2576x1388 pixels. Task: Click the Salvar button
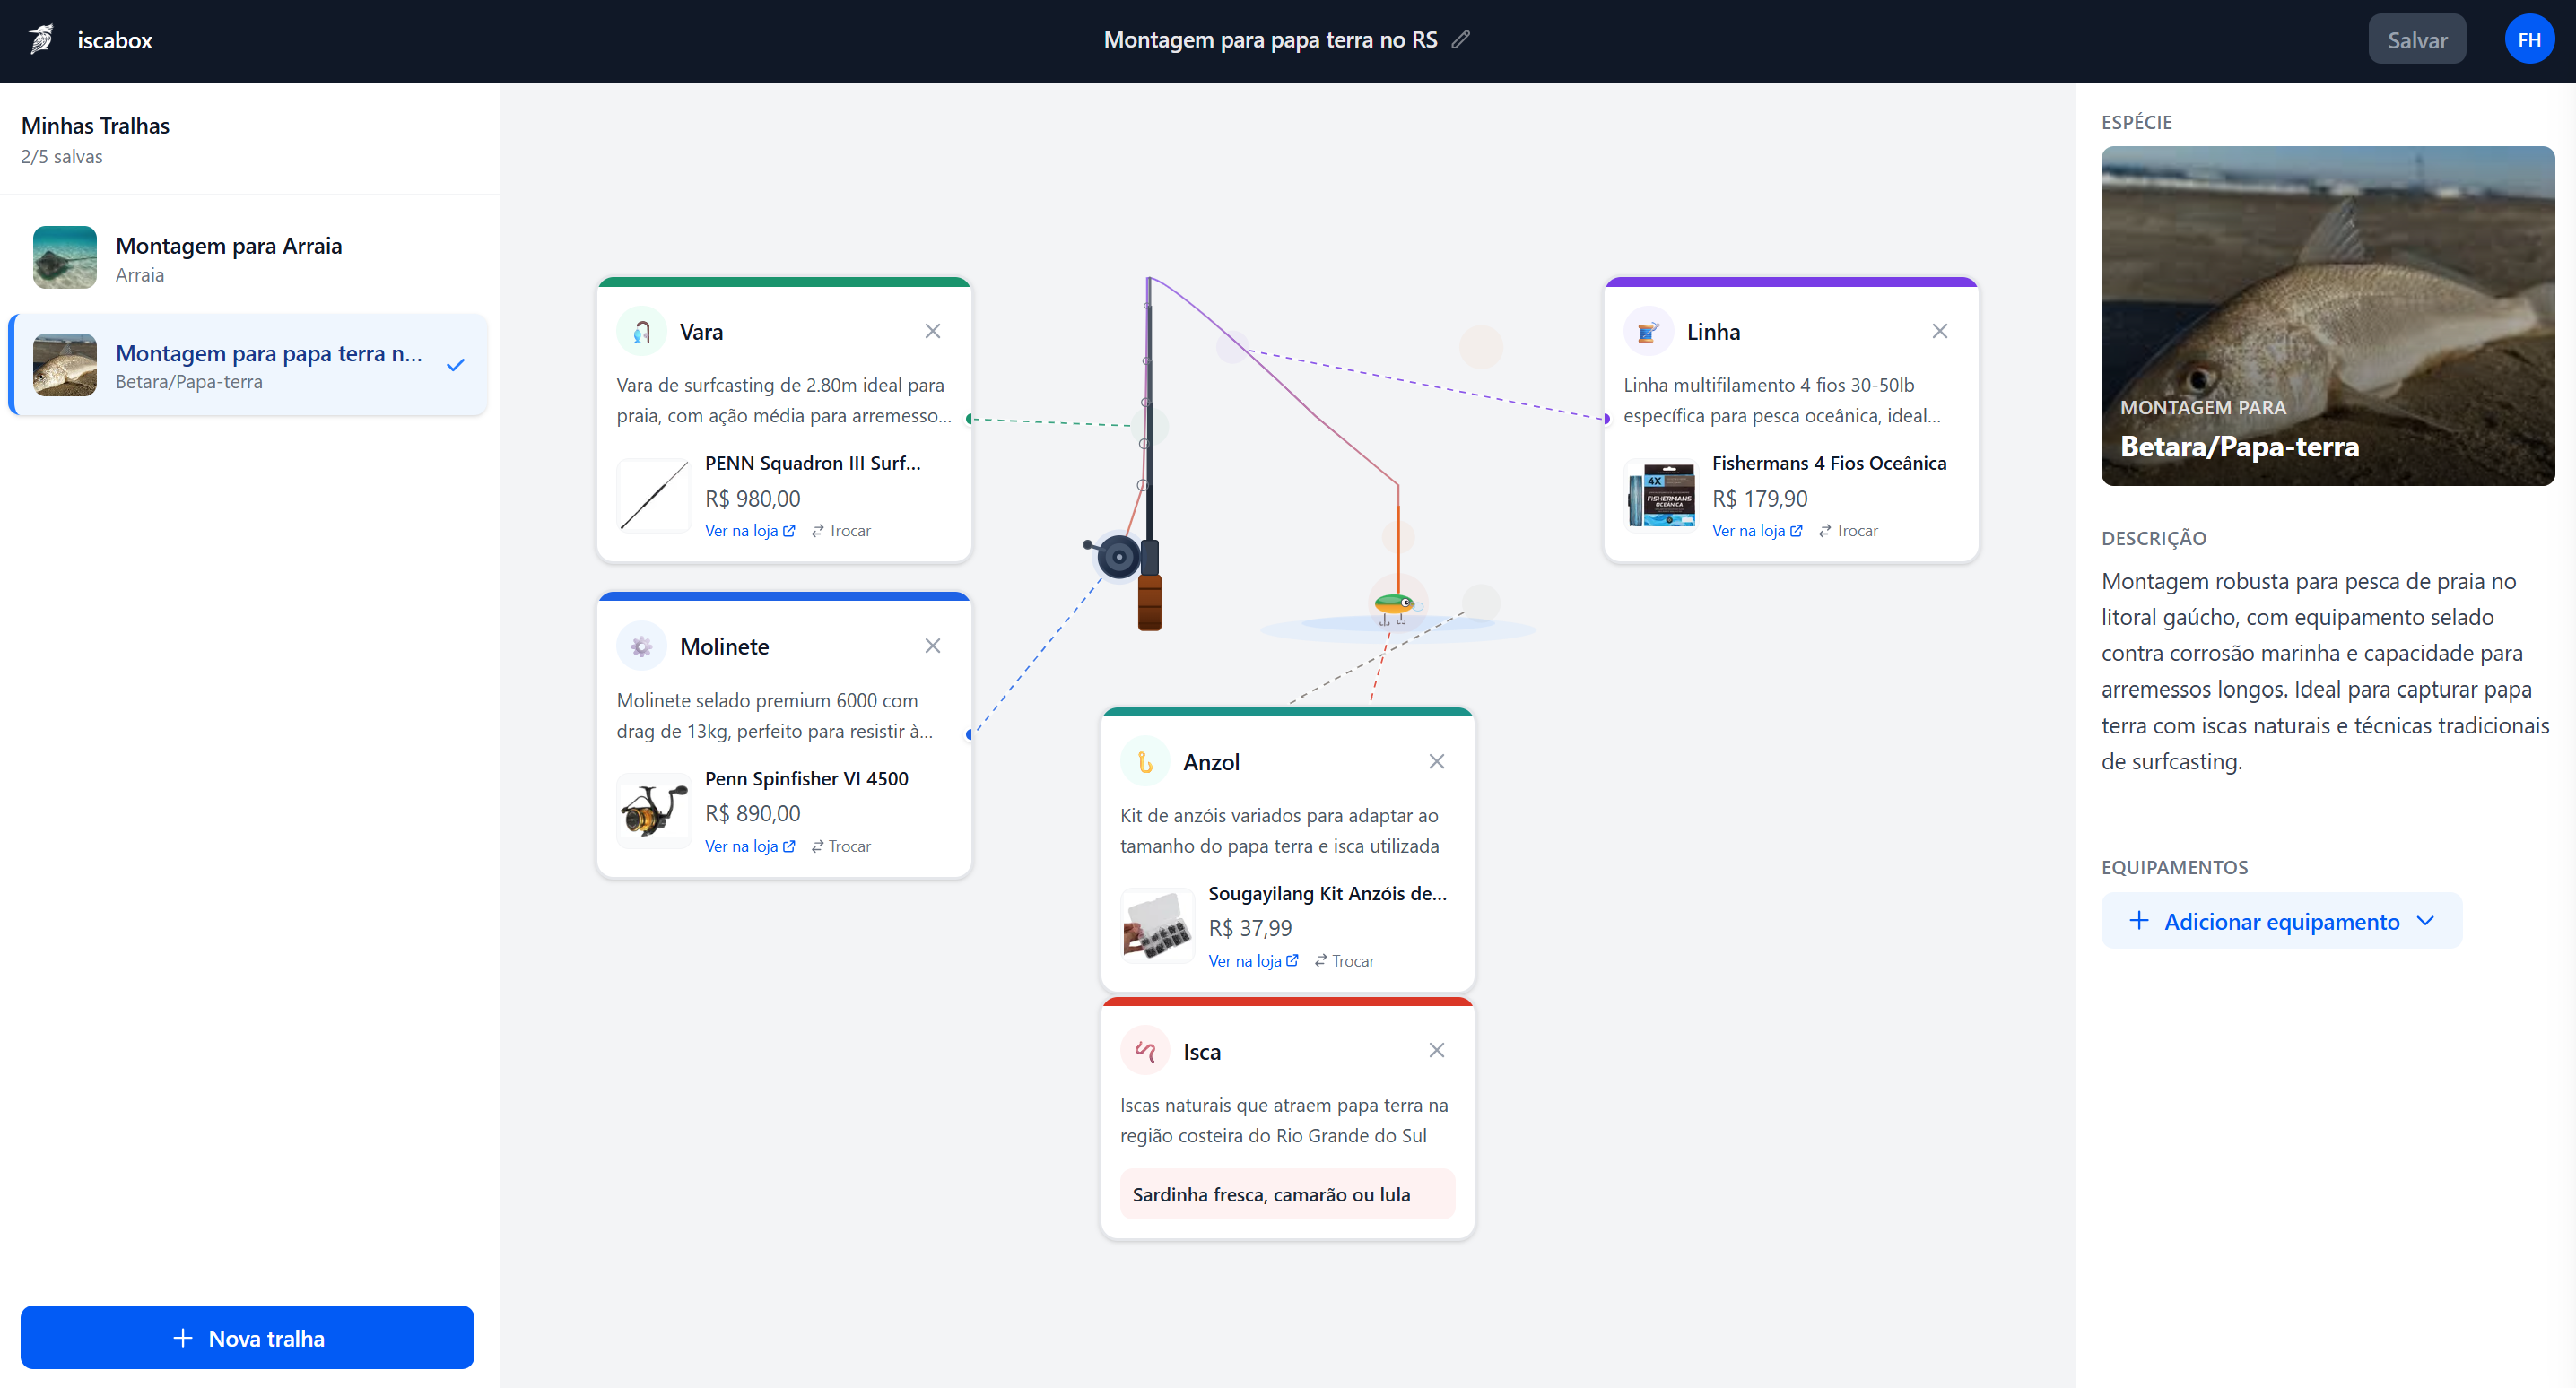(x=2416, y=40)
